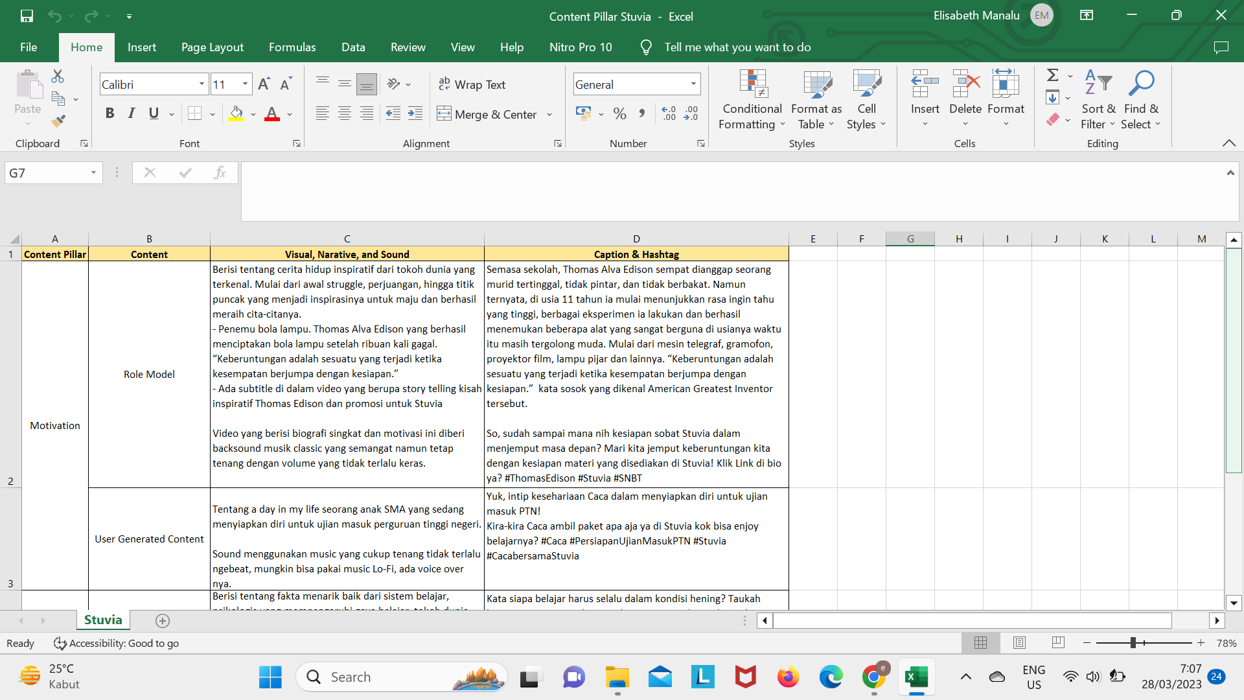
Task: Apply Percent Style format
Action: tap(619, 114)
